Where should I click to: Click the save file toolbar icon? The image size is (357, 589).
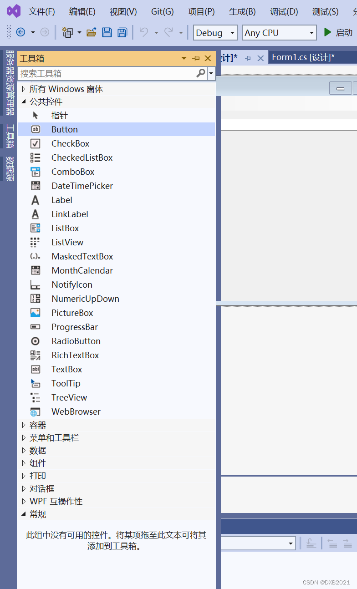107,32
